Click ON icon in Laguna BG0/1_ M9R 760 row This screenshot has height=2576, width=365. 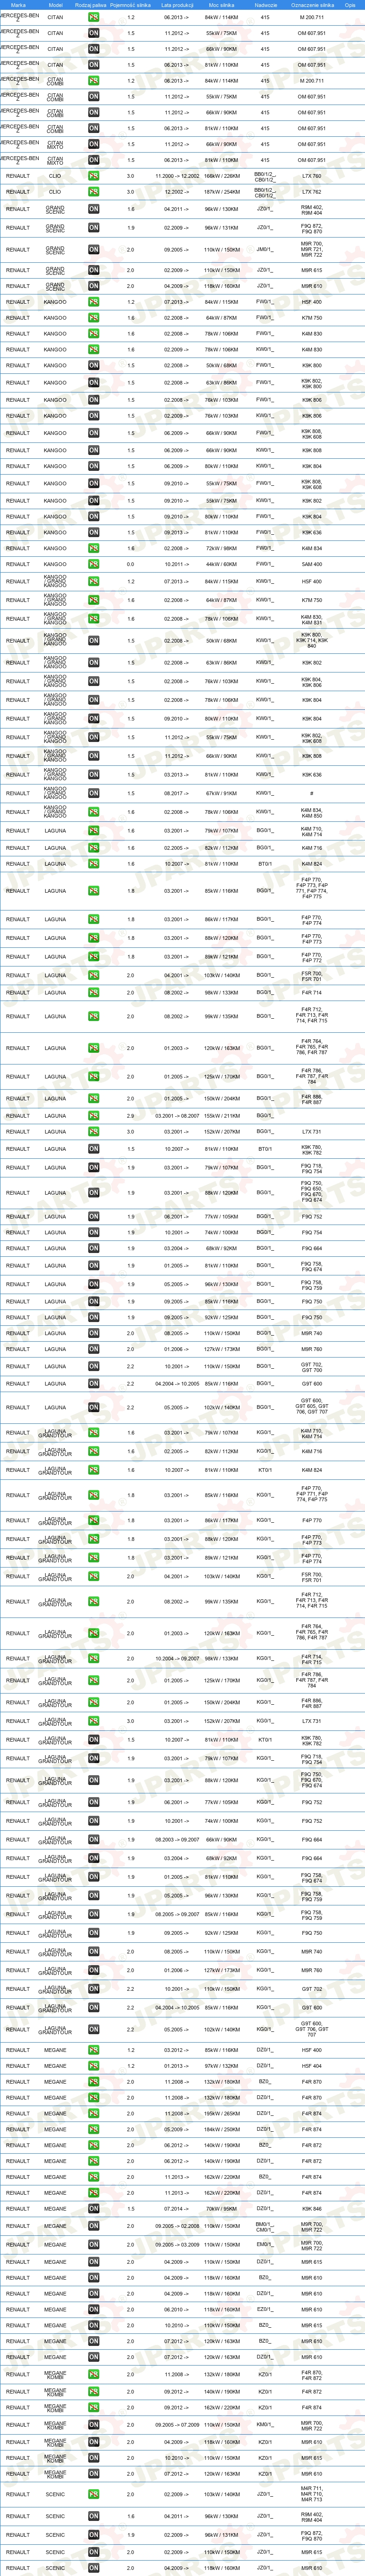point(93,1349)
